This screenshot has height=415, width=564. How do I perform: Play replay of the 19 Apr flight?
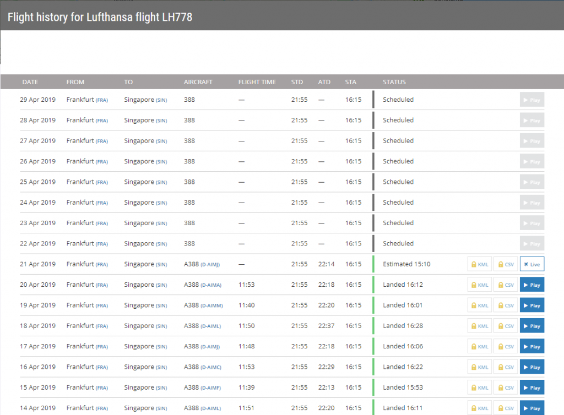[532, 305]
